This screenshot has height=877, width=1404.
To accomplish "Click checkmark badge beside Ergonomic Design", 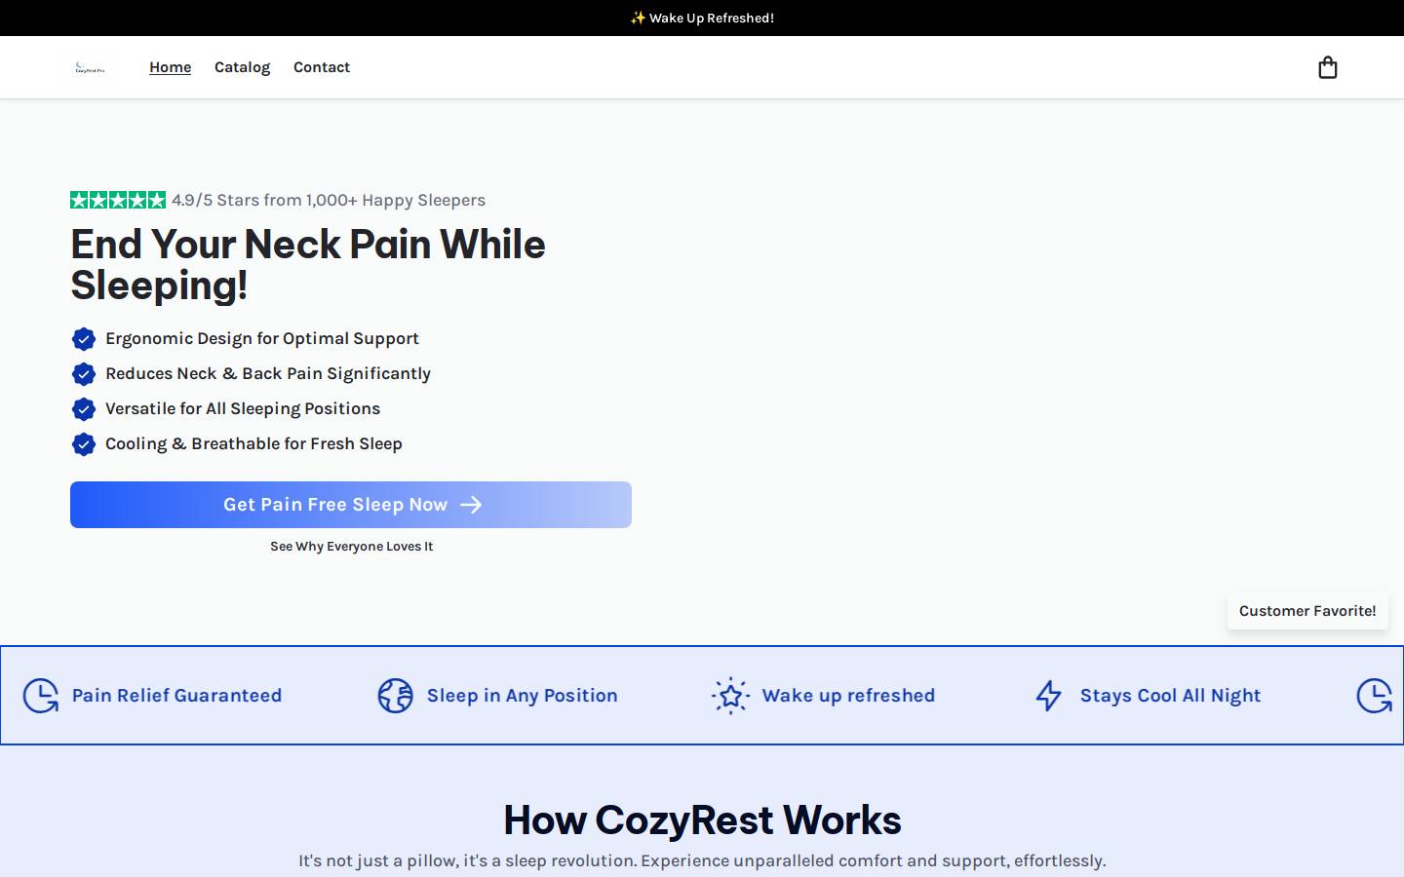I will tap(84, 338).
